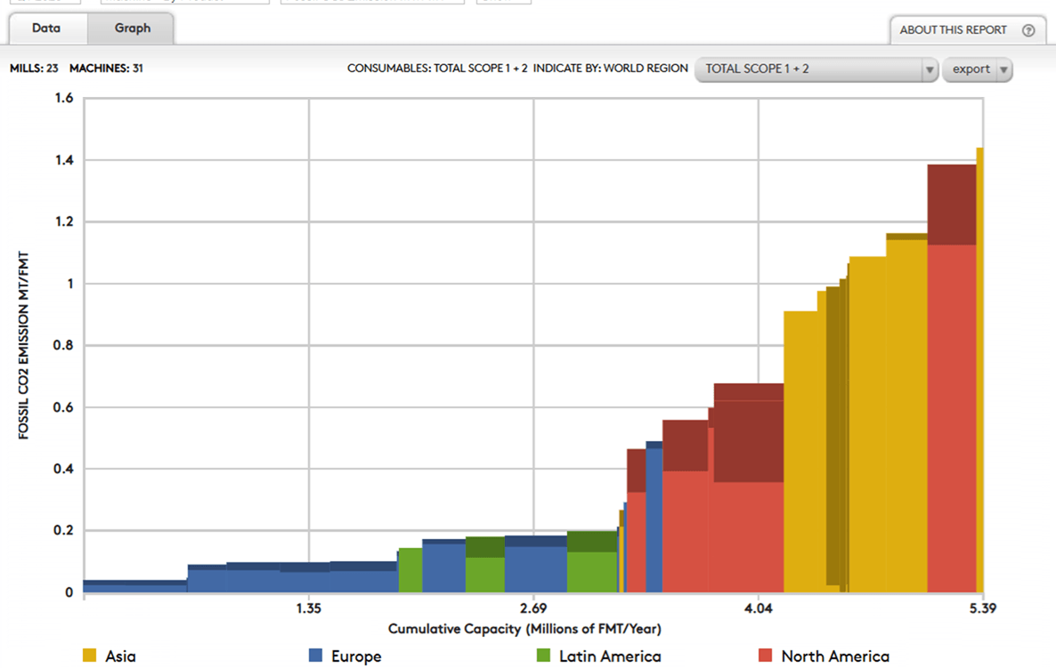Open the Total Scope 1 + 2 dropdown

pyautogui.click(x=808, y=69)
